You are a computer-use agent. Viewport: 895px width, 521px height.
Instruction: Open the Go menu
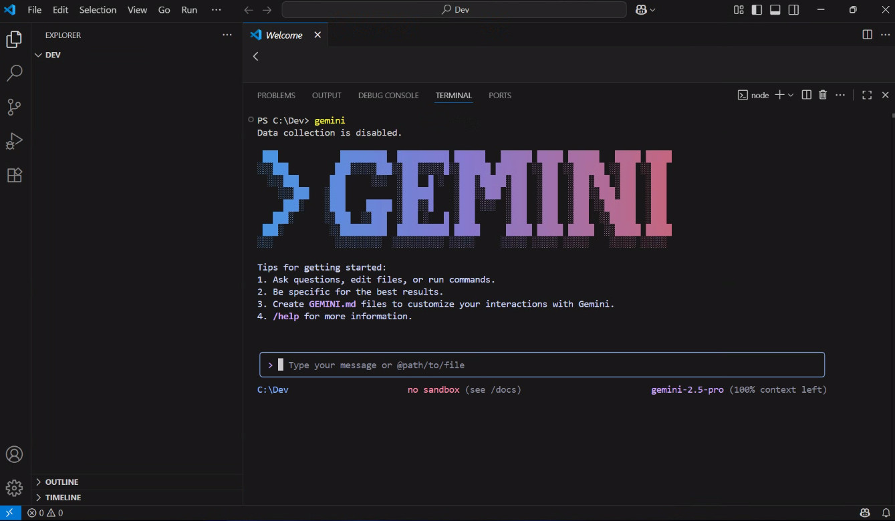(164, 10)
